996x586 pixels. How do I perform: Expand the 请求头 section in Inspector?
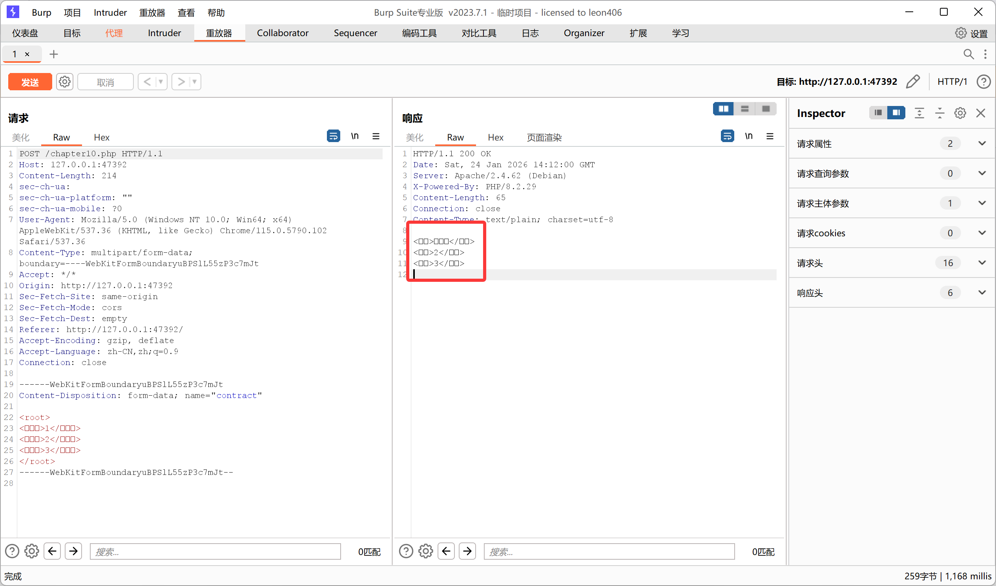coord(982,263)
